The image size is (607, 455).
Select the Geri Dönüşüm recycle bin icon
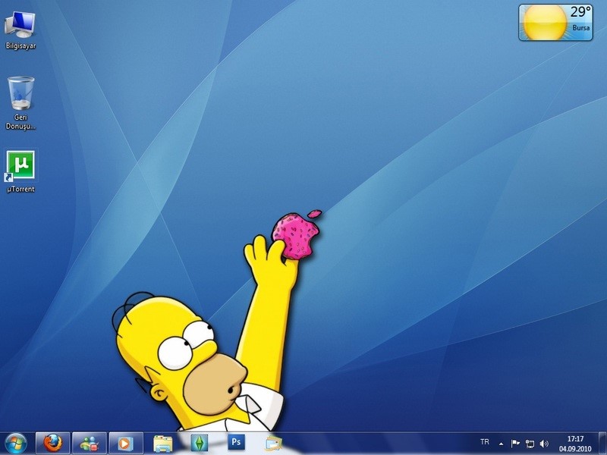point(20,103)
